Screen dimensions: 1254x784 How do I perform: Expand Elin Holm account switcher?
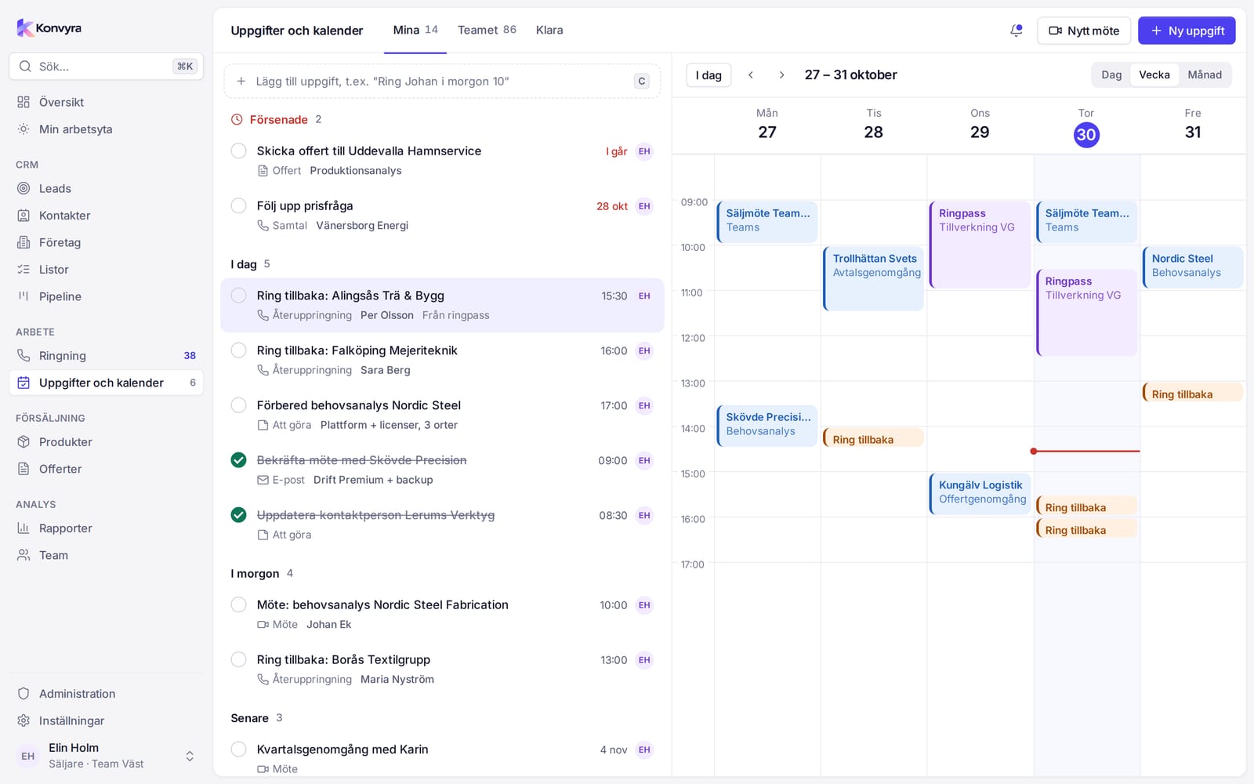tap(189, 756)
